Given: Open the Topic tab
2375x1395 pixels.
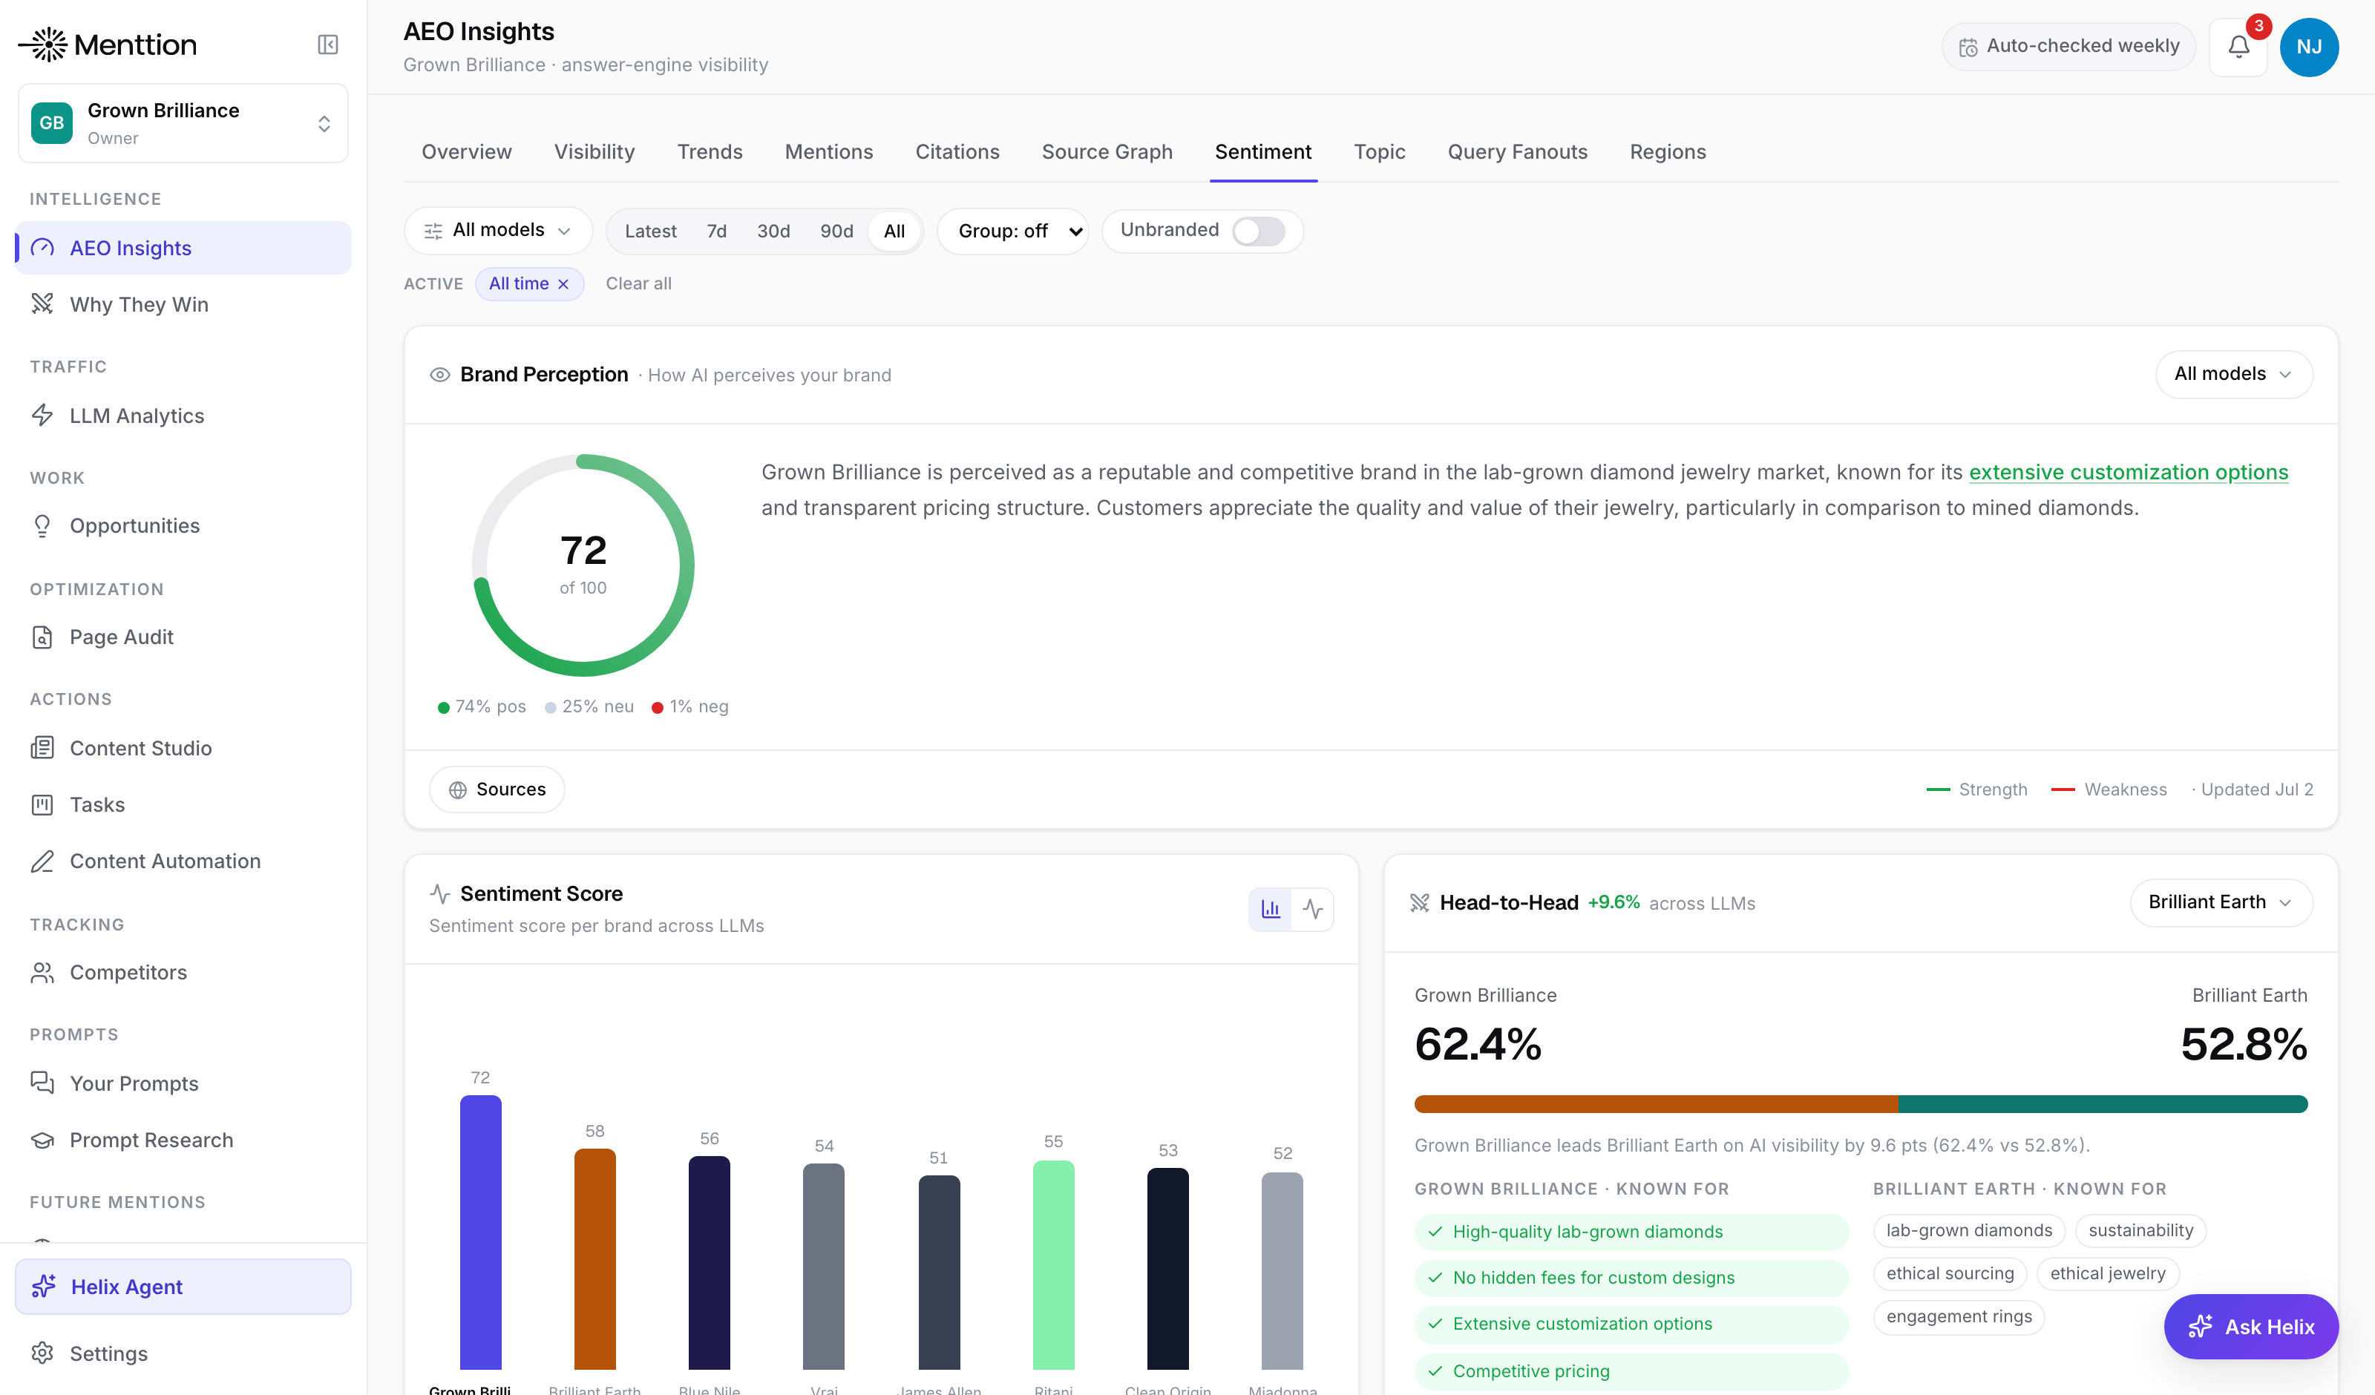Looking at the screenshot, I should click(1379, 152).
